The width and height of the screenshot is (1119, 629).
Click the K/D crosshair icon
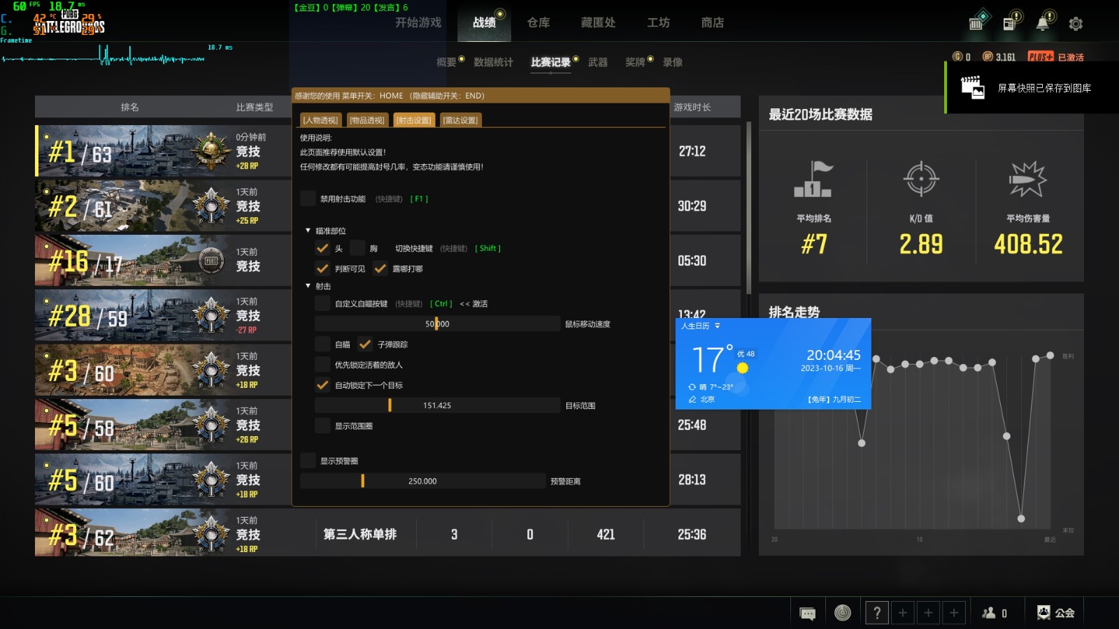[921, 179]
